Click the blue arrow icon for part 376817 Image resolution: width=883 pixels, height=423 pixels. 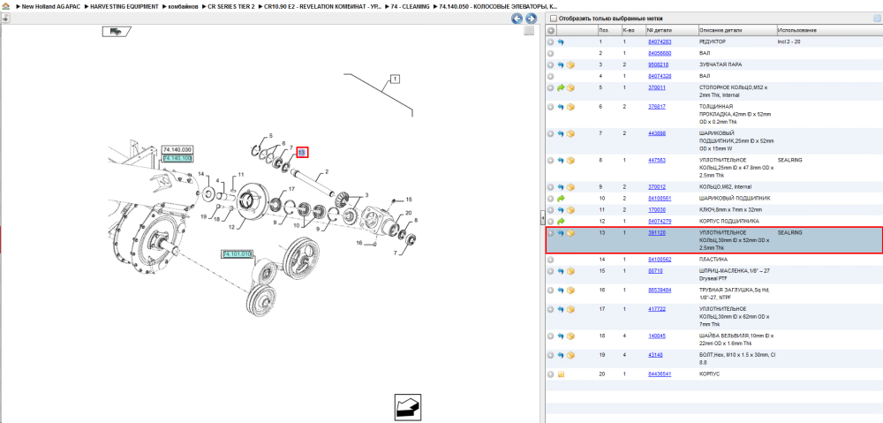coord(561,107)
